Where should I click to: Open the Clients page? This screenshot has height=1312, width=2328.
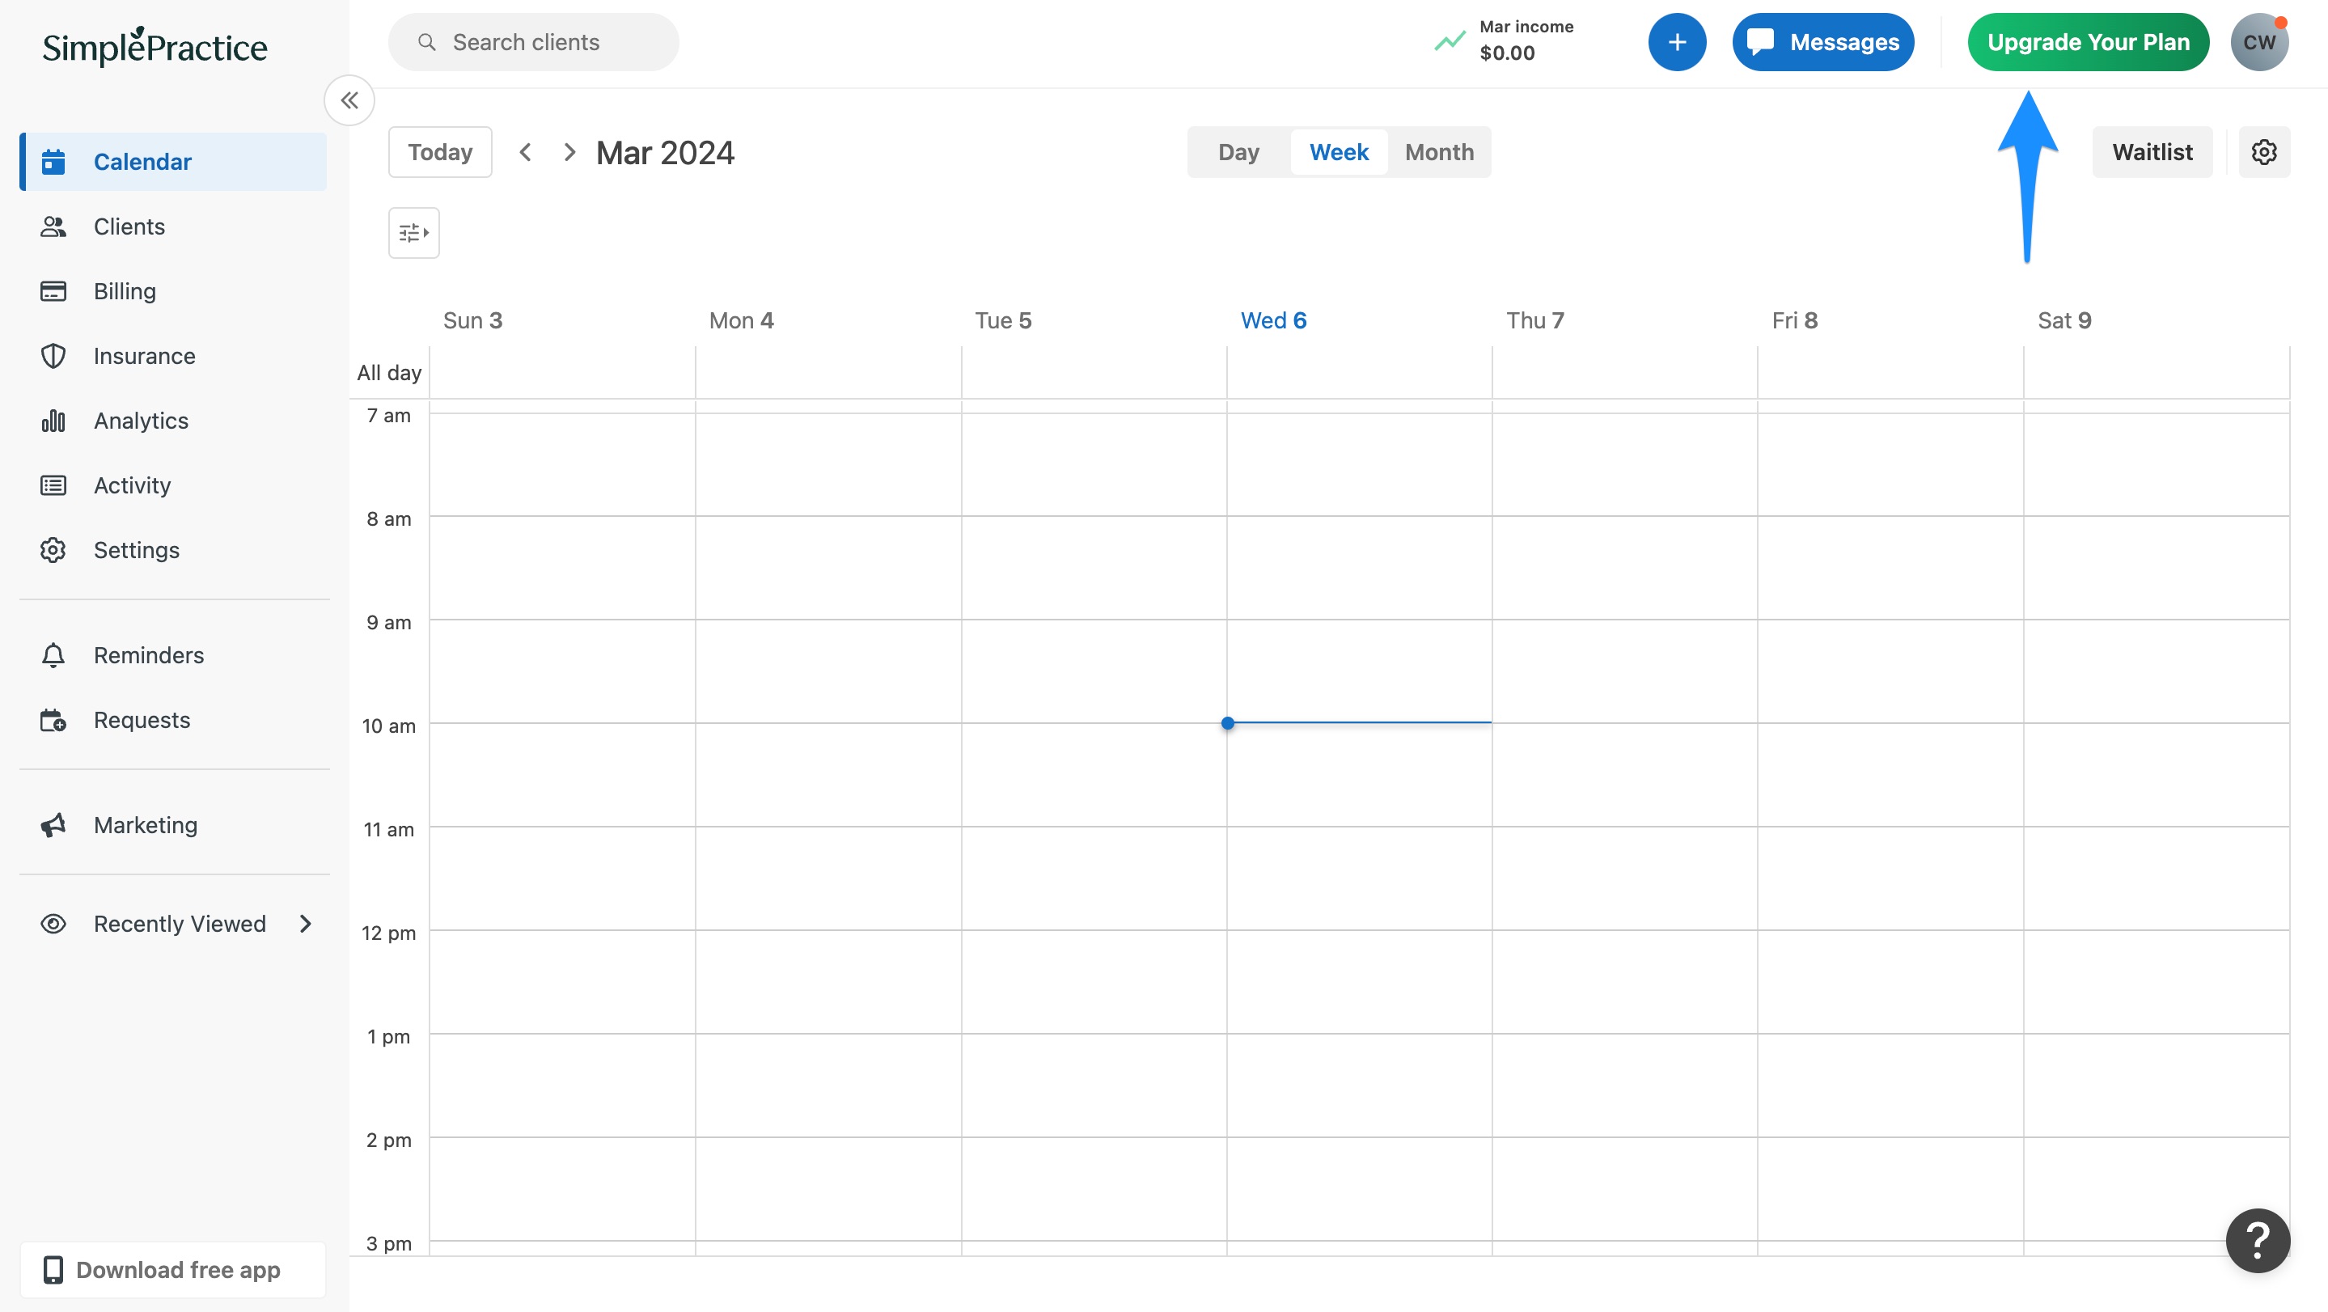coord(174,226)
